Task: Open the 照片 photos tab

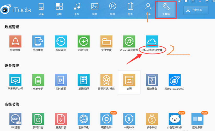Action: [95, 9]
